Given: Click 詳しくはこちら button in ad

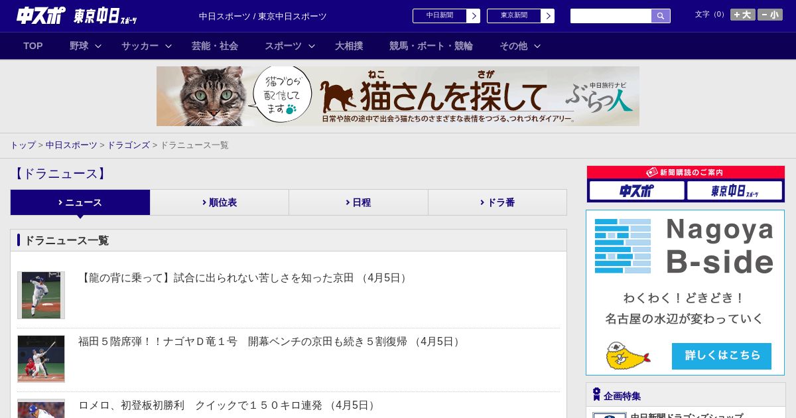Looking at the screenshot, I should [722, 356].
